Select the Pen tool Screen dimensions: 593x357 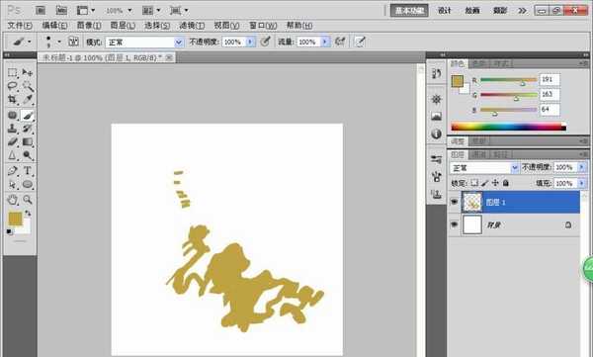pos(13,171)
